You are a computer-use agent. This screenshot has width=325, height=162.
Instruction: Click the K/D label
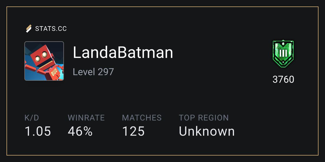point(32,118)
